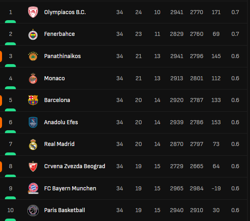250x221 pixels.
Task: Open the Paris Basketball team name link
Action: (x=65, y=210)
